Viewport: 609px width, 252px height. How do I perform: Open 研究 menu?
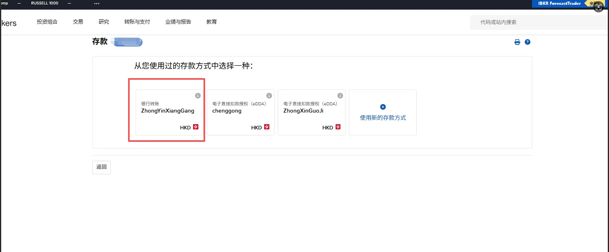104,22
